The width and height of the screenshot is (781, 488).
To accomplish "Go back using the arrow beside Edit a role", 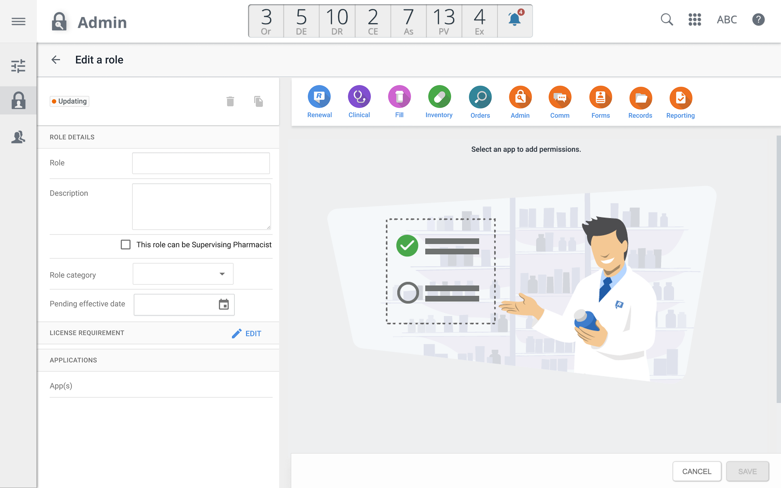I will click(56, 60).
